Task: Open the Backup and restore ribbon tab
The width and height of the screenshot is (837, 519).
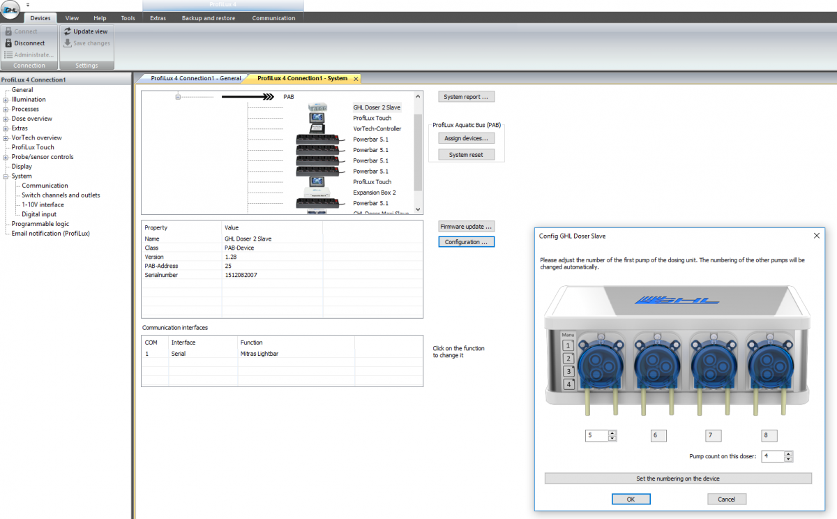Action: pyautogui.click(x=209, y=18)
